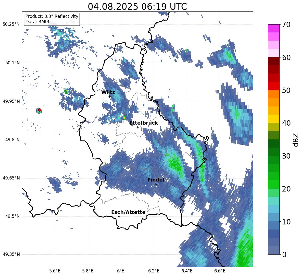Click the 0 value on colorbar
The width and height of the screenshot is (302, 276).
coord(284,254)
